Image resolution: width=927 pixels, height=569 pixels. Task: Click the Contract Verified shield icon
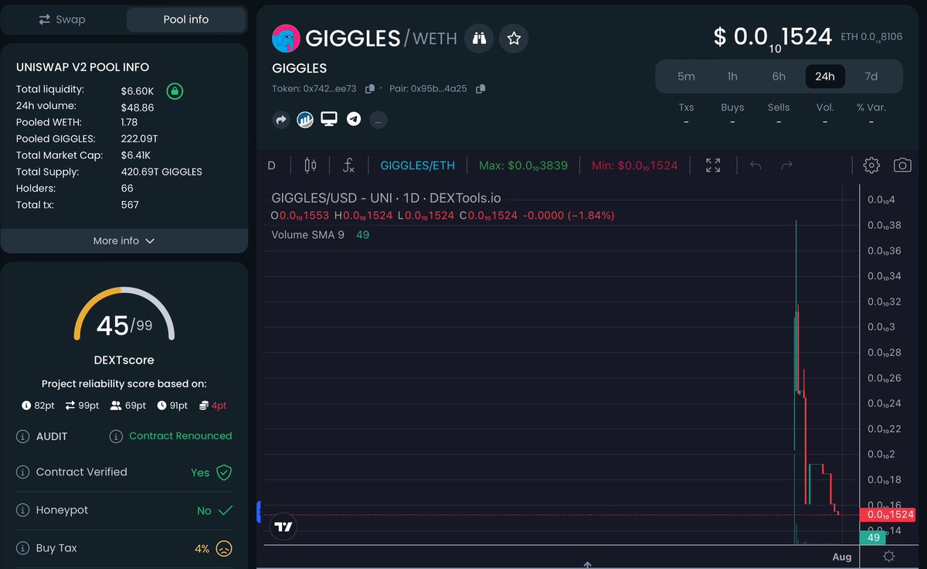pos(224,472)
